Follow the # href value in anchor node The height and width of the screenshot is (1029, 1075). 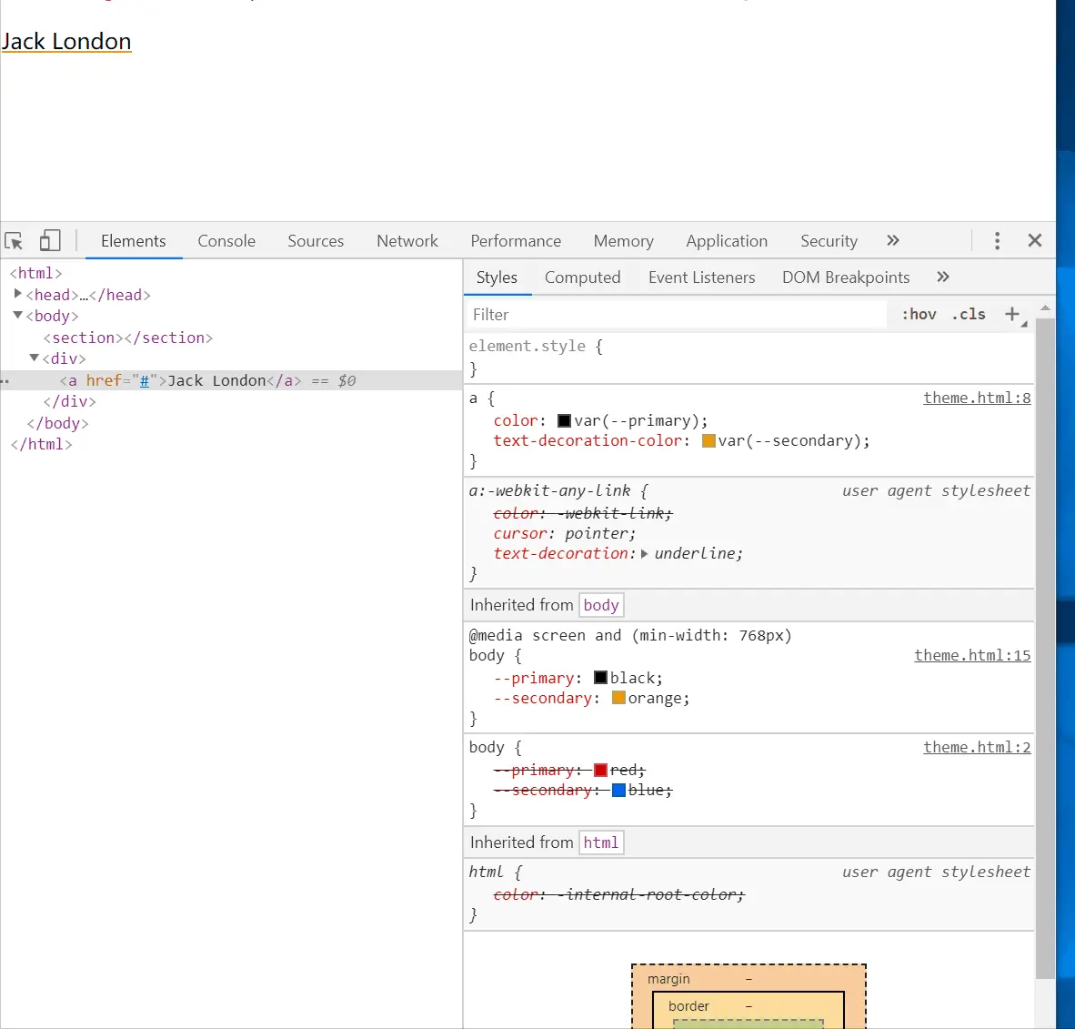[x=144, y=380]
